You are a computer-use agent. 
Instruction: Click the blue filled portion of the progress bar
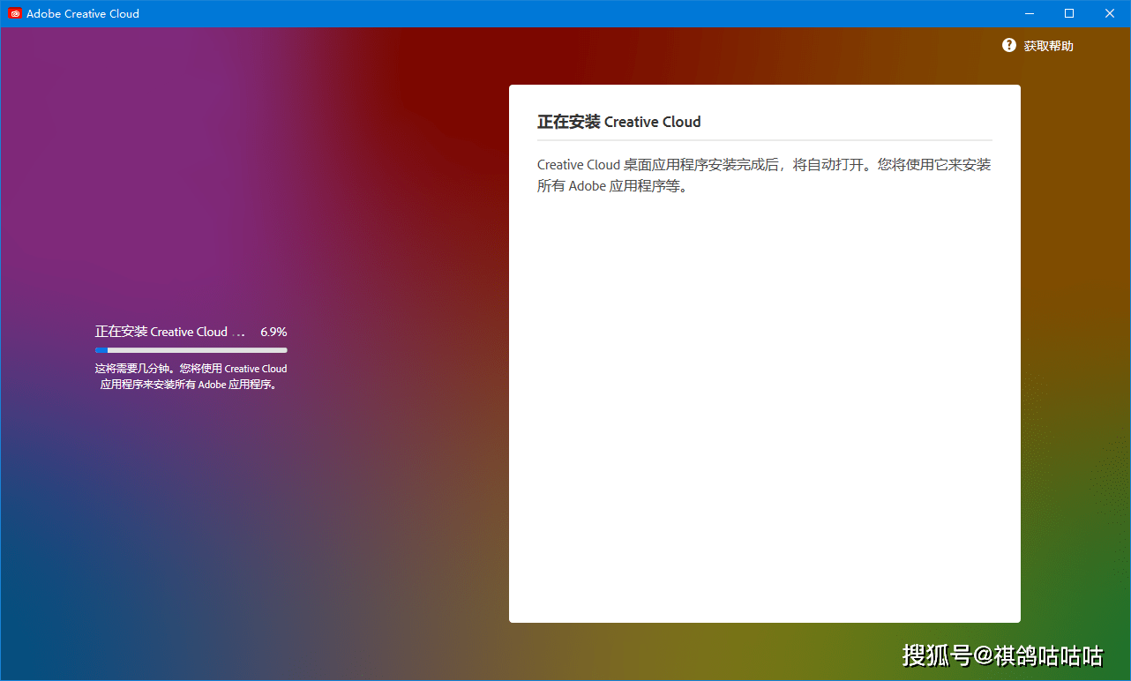point(101,349)
